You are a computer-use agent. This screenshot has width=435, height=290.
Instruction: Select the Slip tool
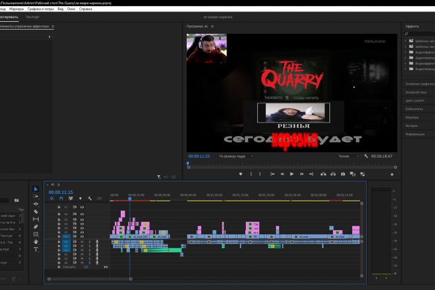click(x=36, y=219)
